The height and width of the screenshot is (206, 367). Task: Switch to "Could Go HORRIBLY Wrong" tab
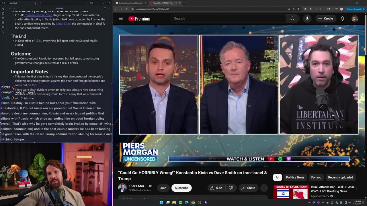tap(164, 3)
